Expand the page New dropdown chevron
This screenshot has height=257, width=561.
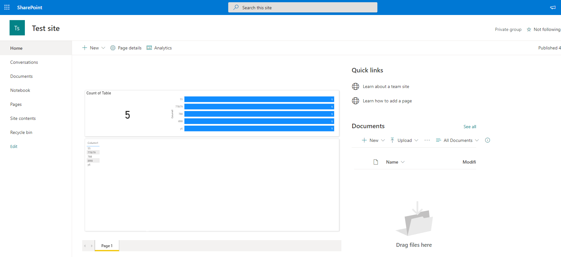click(103, 48)
